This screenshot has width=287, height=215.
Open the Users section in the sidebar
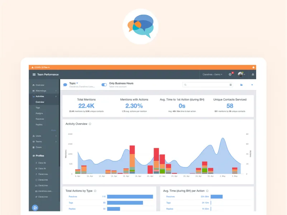pos(34,136)
